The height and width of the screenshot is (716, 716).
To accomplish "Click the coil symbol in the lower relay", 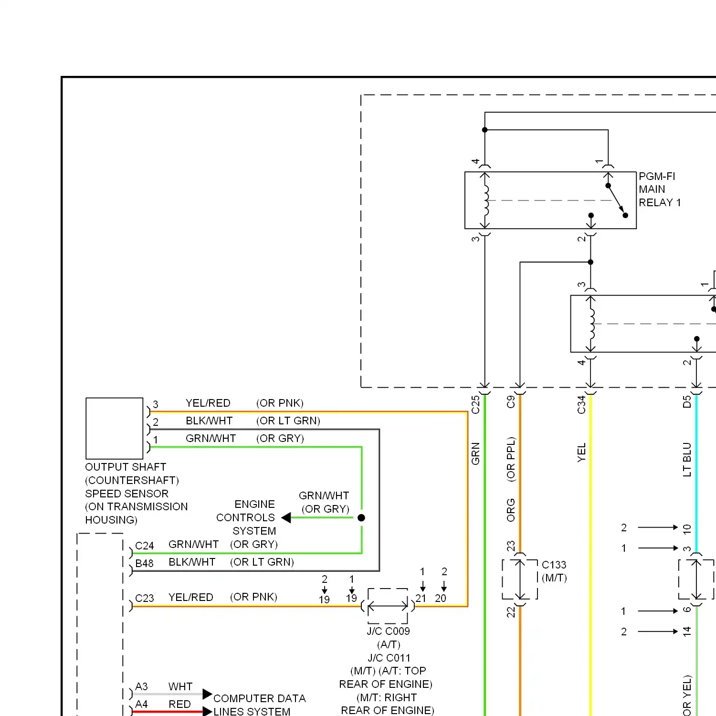I will coord(592,324).
